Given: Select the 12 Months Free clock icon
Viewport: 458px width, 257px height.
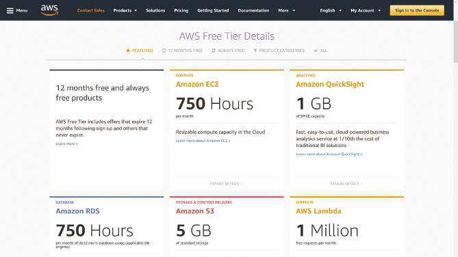Looking at the screenshot, I should pos(164,51).
